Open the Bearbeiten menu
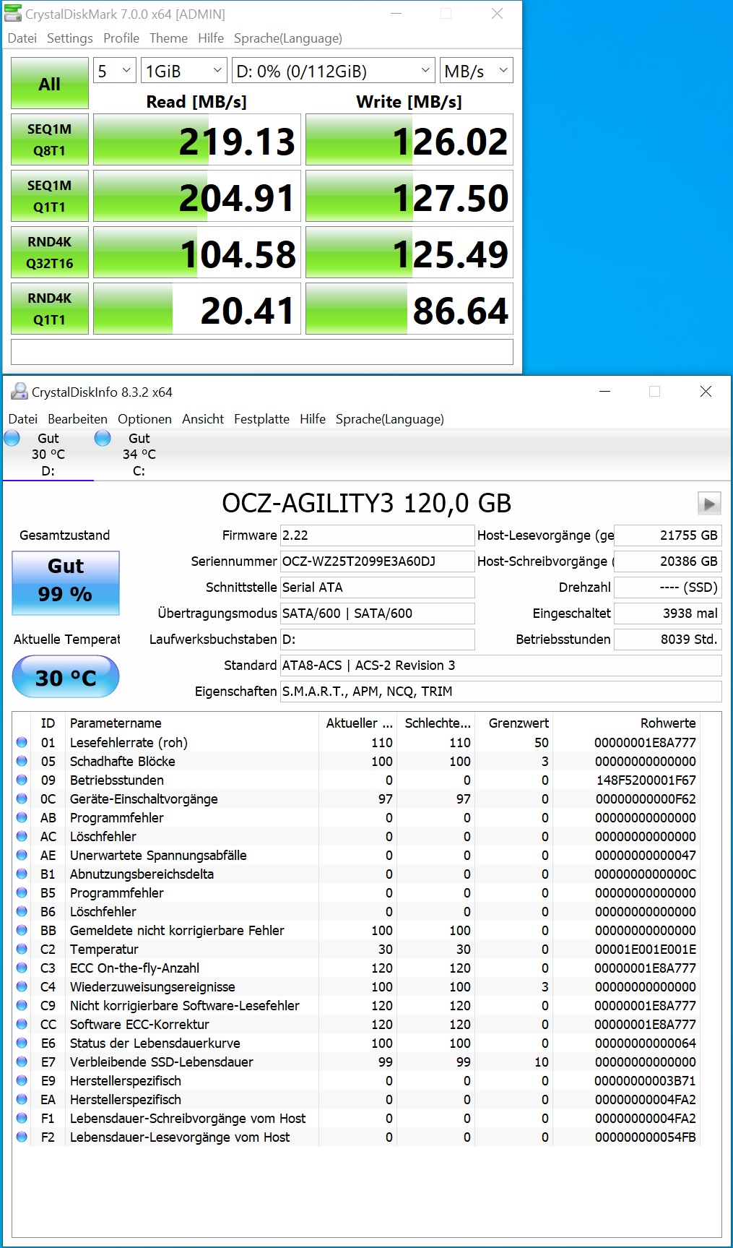The height and width of the screenshot is (1248, 733). (x=77, y=419)
